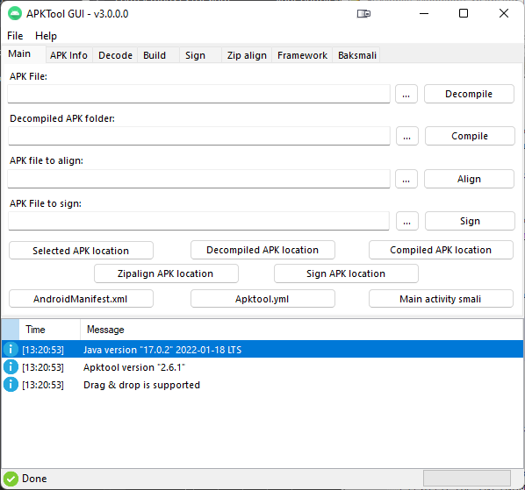Image resolution: width=525 pixels, height=490 pixels.
Task: Switch to the Baksmali tab
Action: 357,55
